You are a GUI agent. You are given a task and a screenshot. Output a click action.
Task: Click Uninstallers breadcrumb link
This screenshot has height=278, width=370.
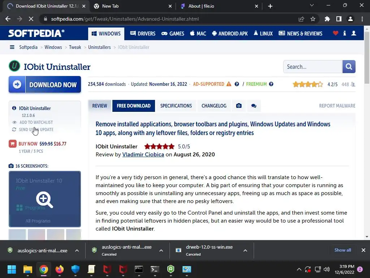pos(99,47)
